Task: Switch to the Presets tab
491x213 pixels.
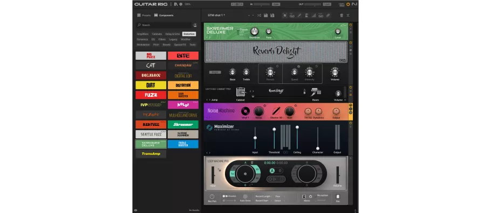Action: tap(144, 15)
